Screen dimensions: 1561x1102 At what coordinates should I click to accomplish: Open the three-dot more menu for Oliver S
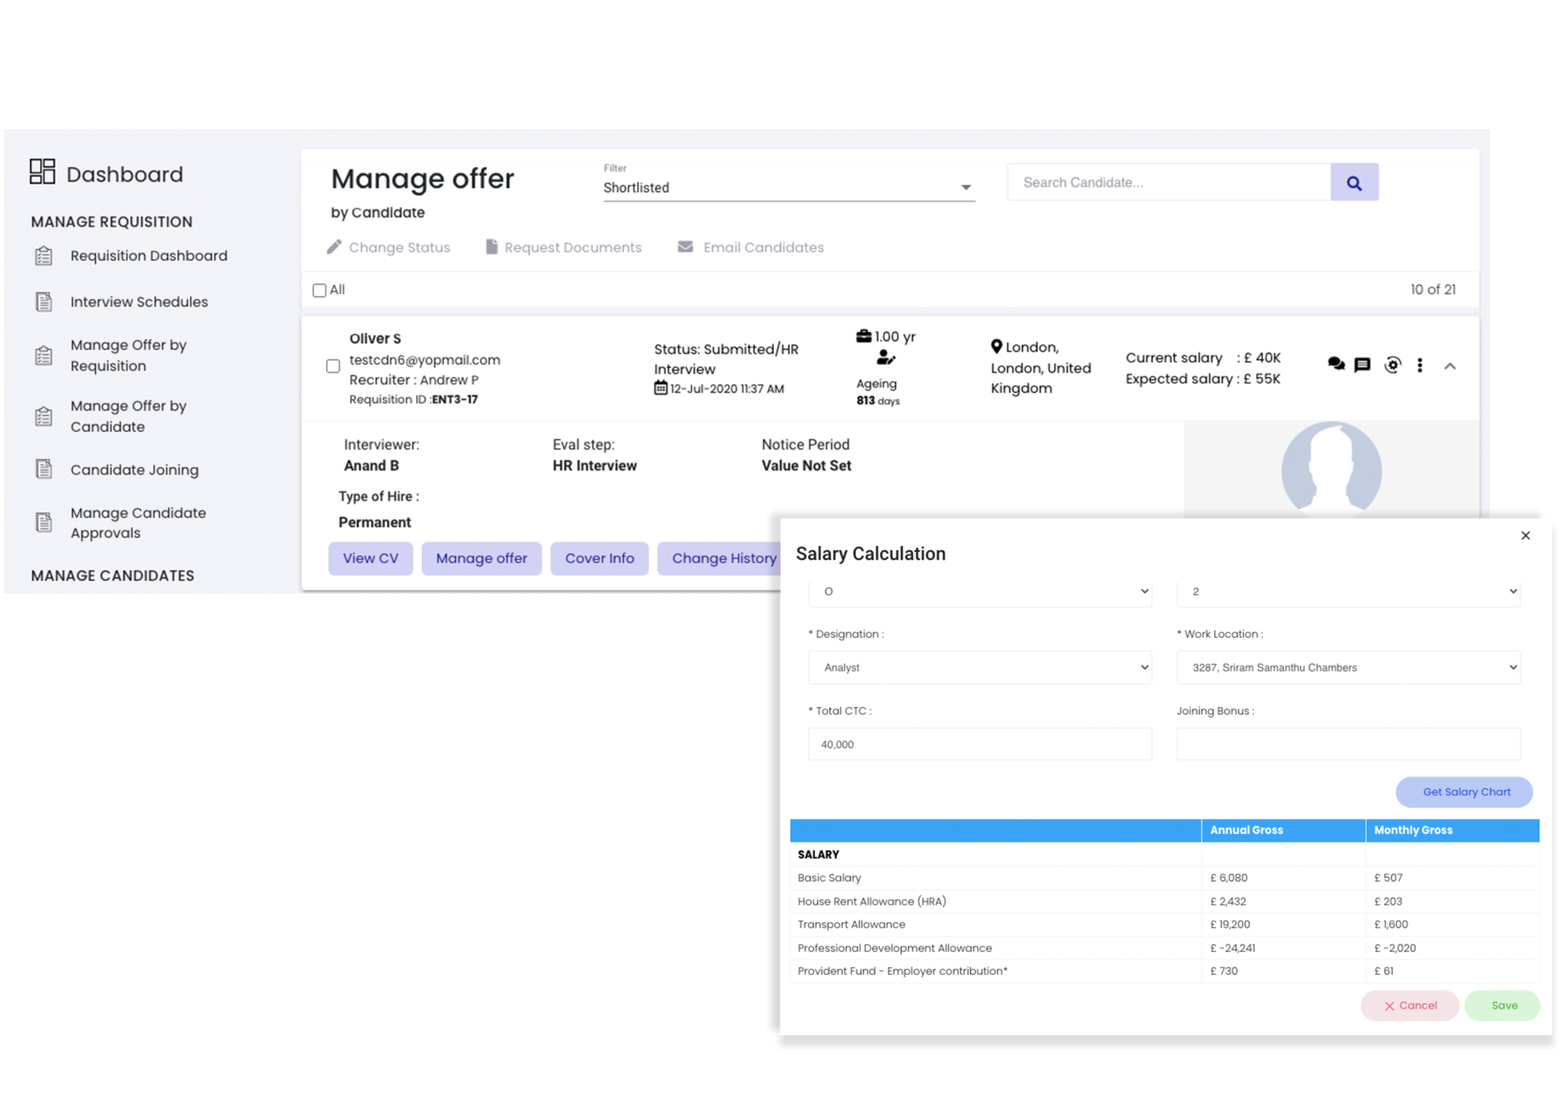click(1419, 366)
